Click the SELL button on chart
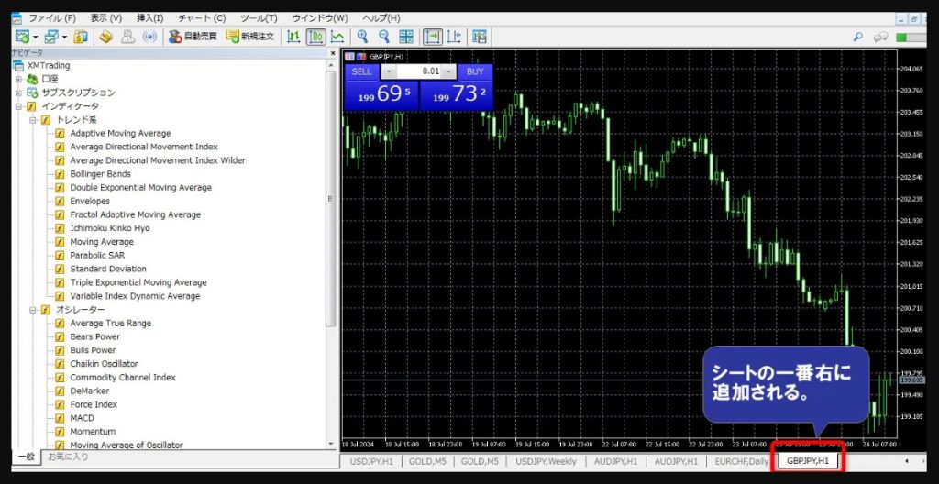939x484 pixels. coord(361,71)
